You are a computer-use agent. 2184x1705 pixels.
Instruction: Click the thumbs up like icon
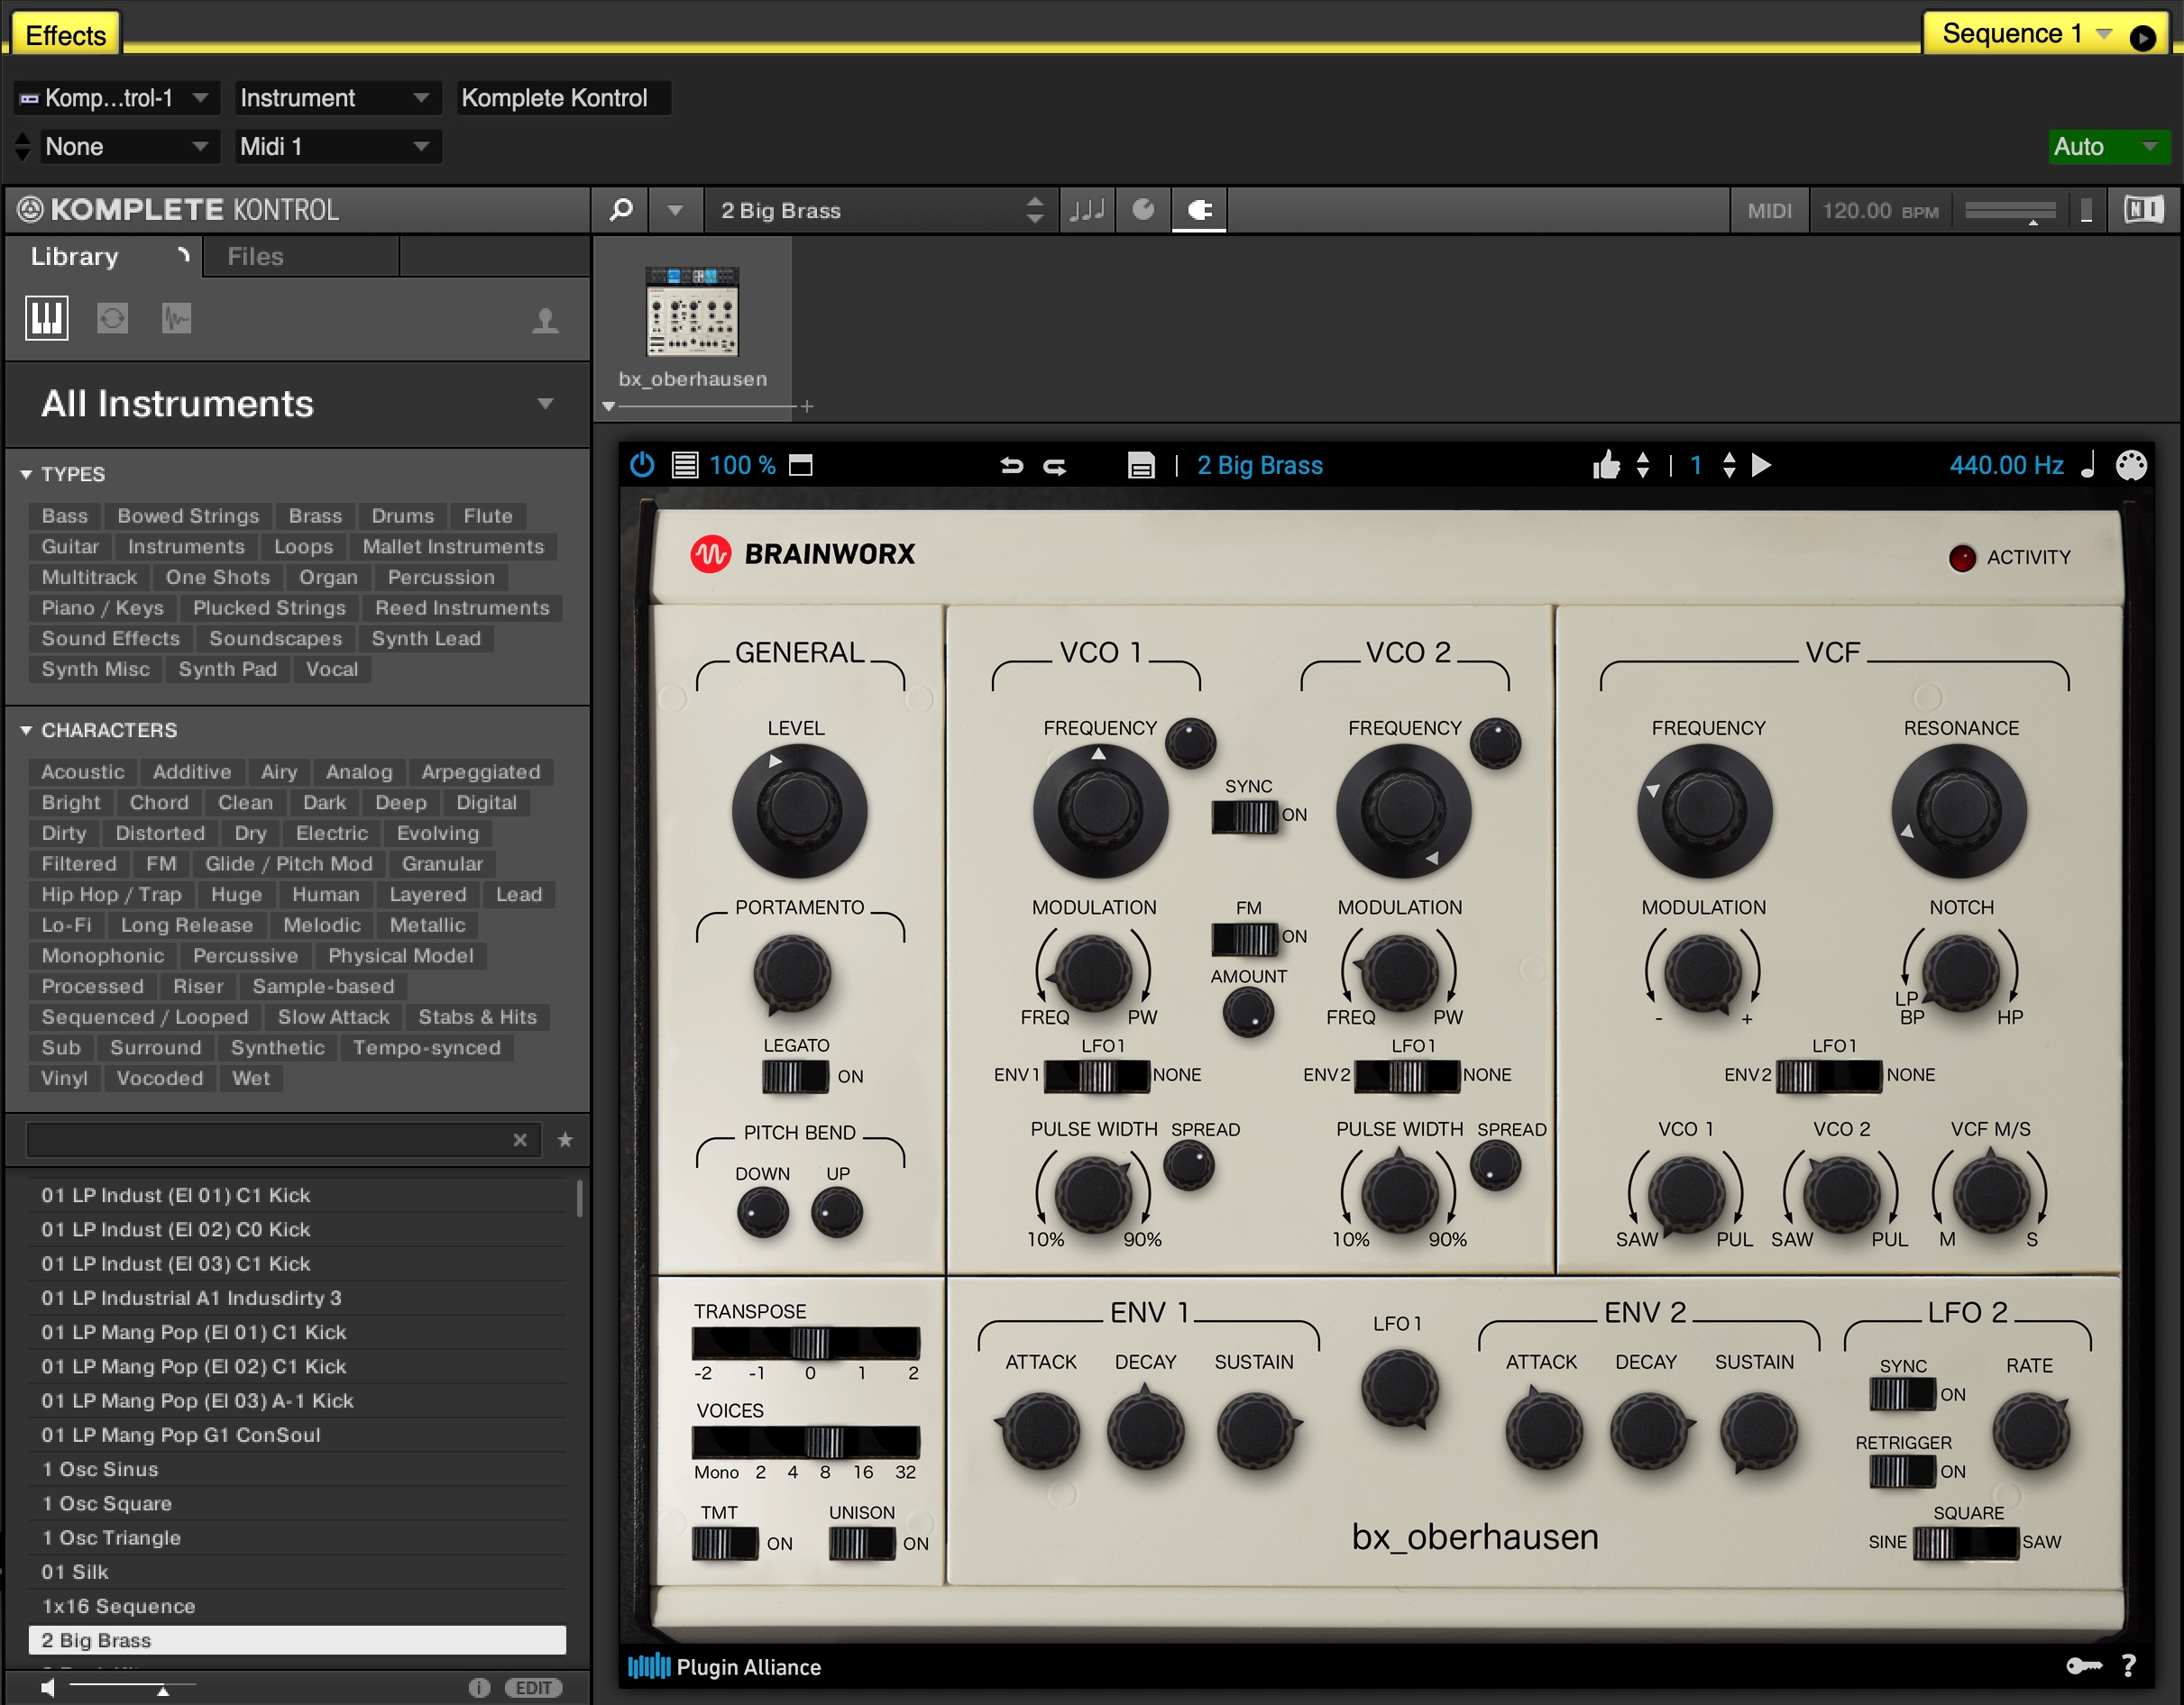tap(1606, 465)
